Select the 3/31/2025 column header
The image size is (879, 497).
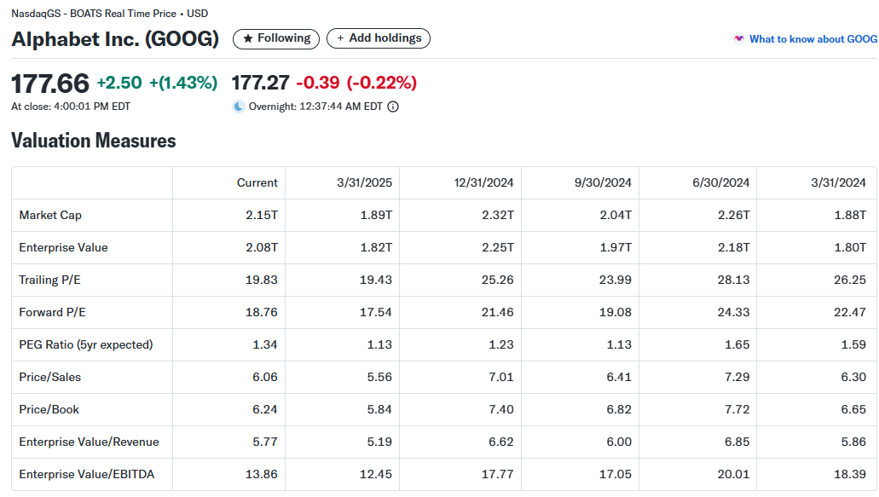(x=364, y=182)
